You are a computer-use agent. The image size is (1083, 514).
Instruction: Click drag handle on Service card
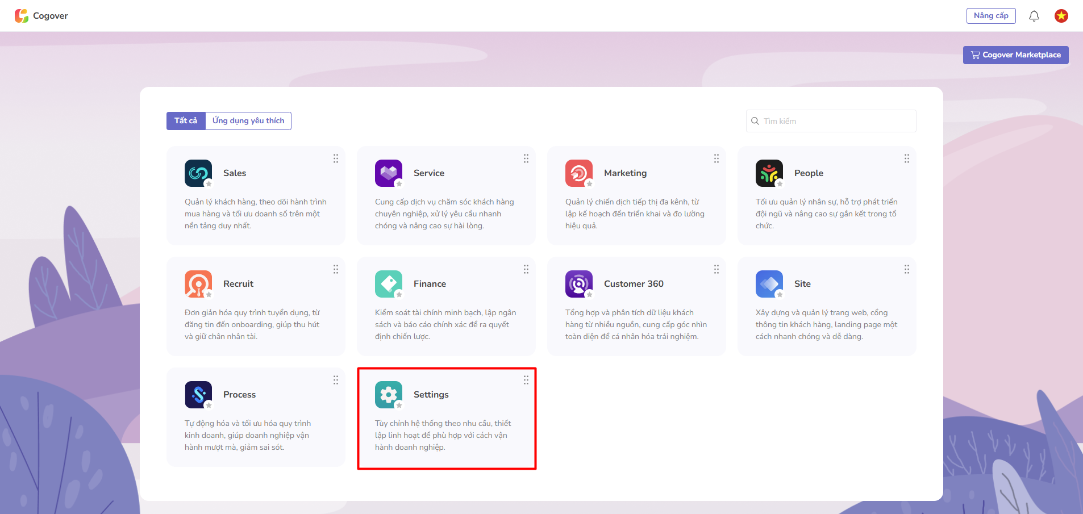click(526, 158)
